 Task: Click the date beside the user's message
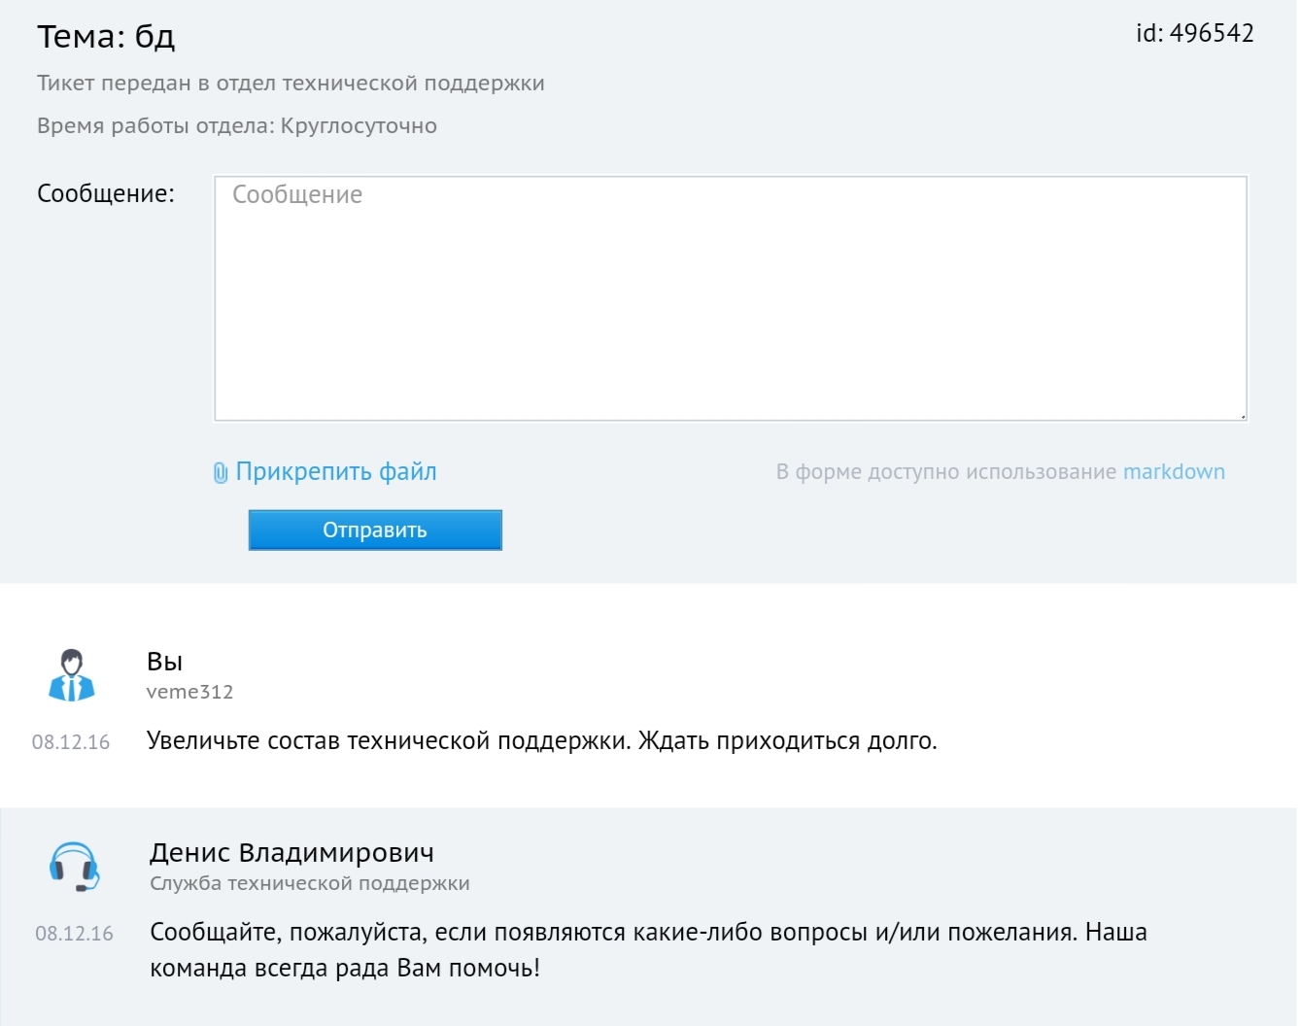[x=71, y=742]
